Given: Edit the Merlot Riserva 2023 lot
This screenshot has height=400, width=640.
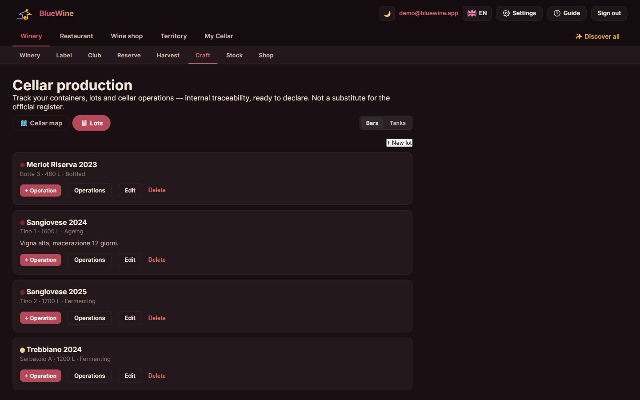Looking at the screenshot, I should tap(130, 190).
